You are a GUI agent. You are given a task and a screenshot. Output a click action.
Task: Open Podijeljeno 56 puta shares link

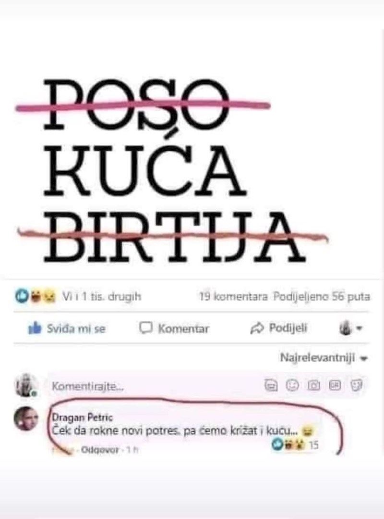click(x=322, y=296)
